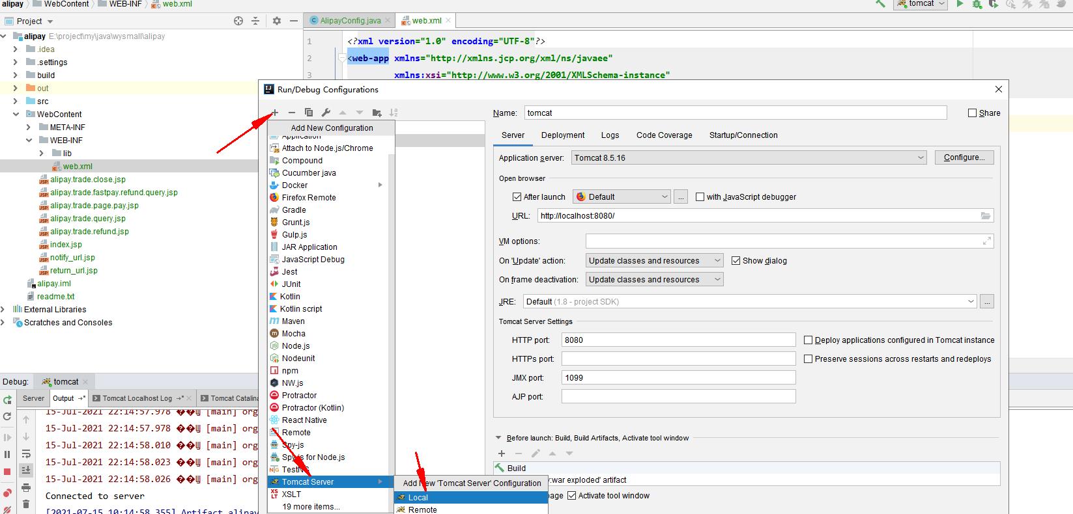Enable with JavaScript debugger checkbox
The height and width of the screenshot is (514, 1073).
[700, 196]
